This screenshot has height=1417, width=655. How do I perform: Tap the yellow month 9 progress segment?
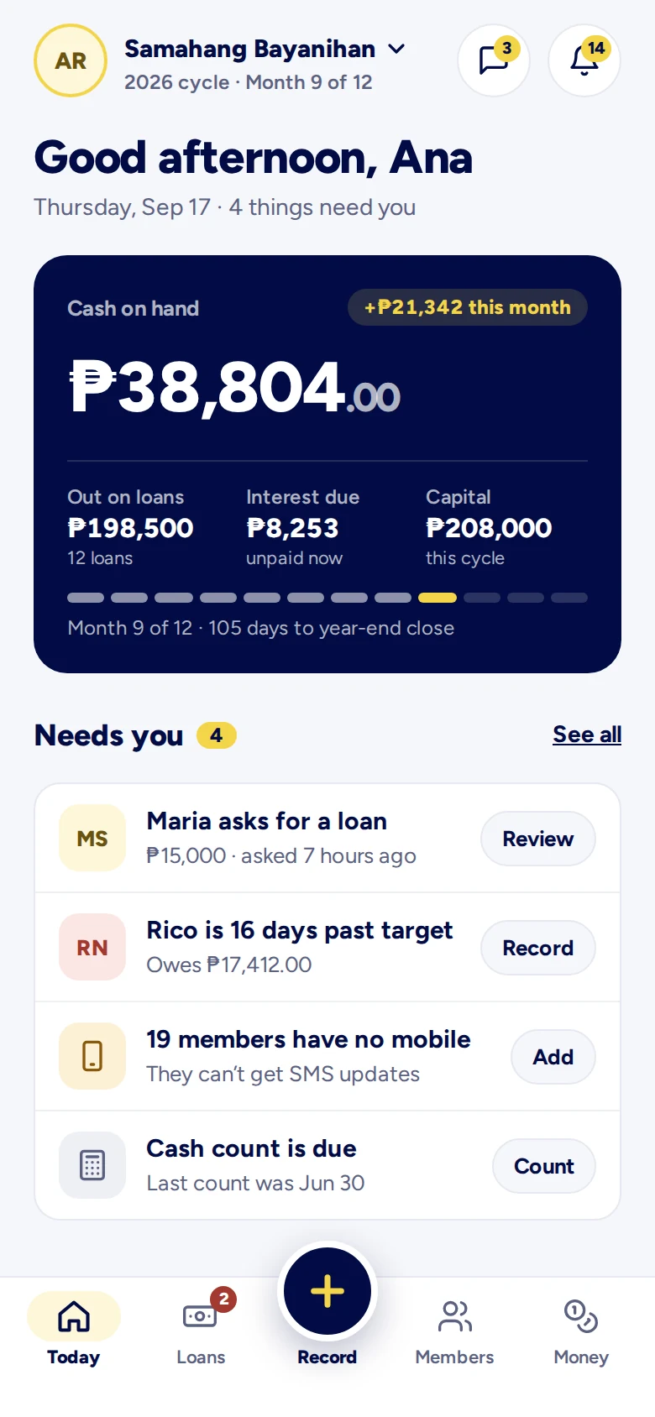438,598
